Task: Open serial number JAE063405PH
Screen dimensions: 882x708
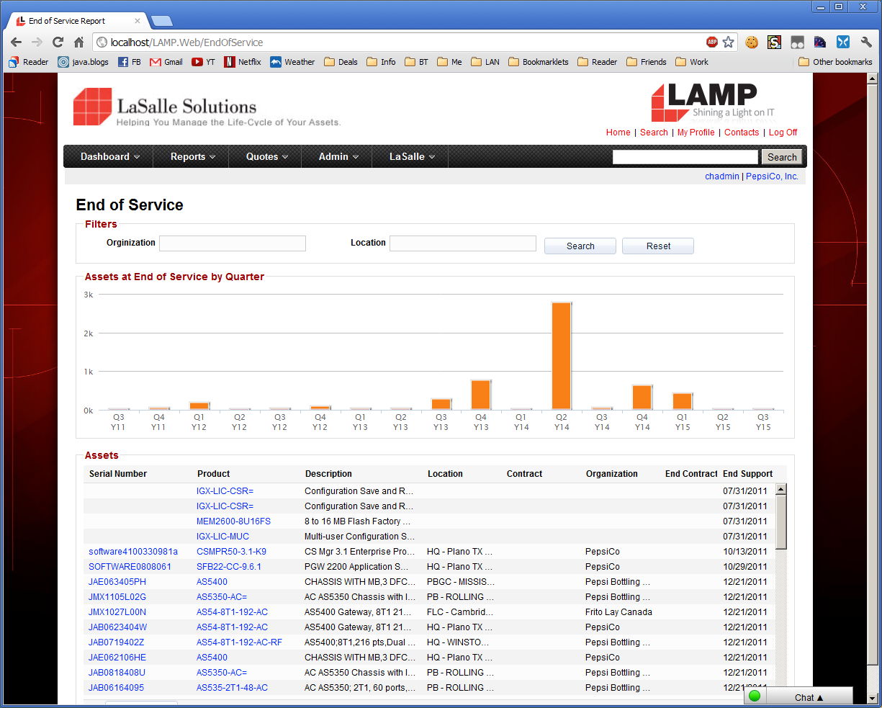Action: [117, 582]
